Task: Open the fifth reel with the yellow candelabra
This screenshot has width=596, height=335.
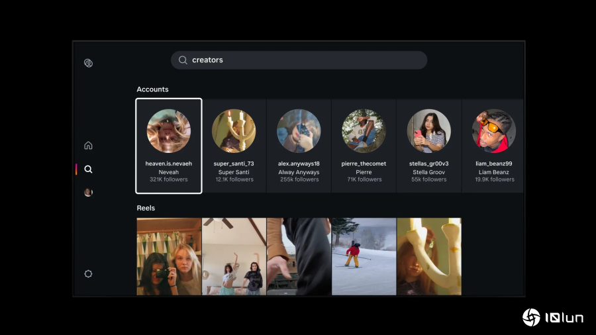Action: coord(428,256)
